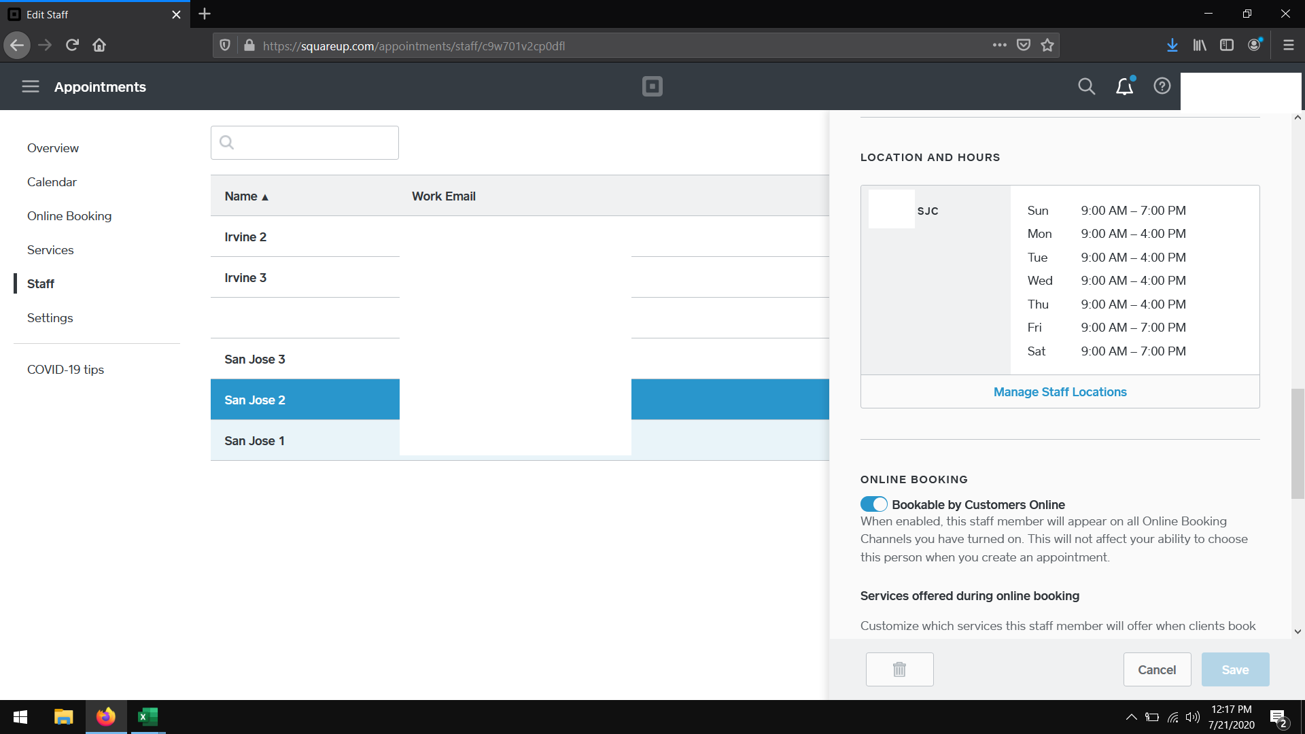Show hidden system tray icons chevron

pos(1131,717)
